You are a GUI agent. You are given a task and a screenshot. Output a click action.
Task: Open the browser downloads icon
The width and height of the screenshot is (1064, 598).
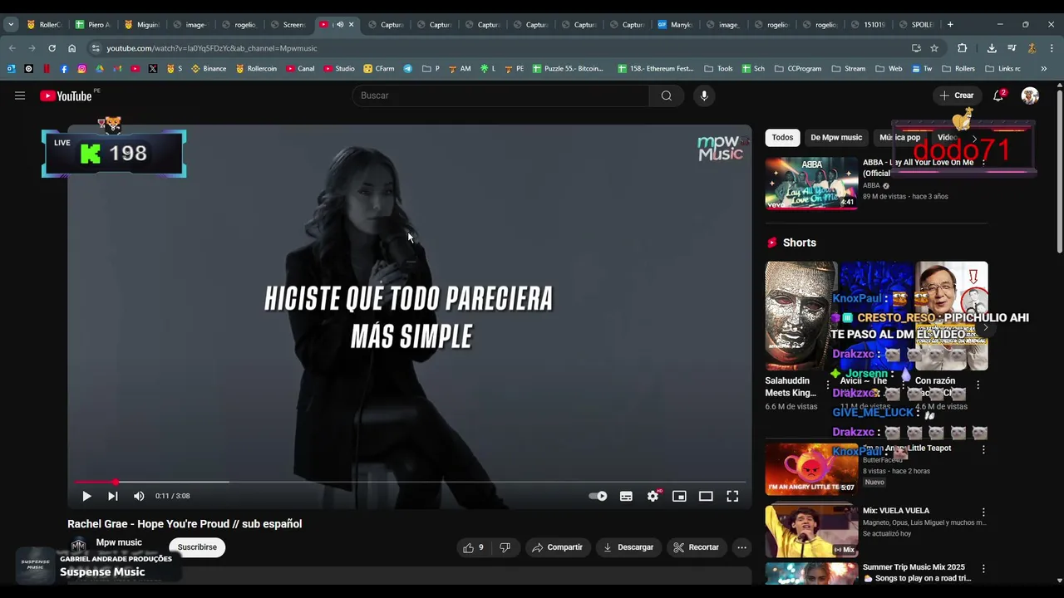pos(992,48)
